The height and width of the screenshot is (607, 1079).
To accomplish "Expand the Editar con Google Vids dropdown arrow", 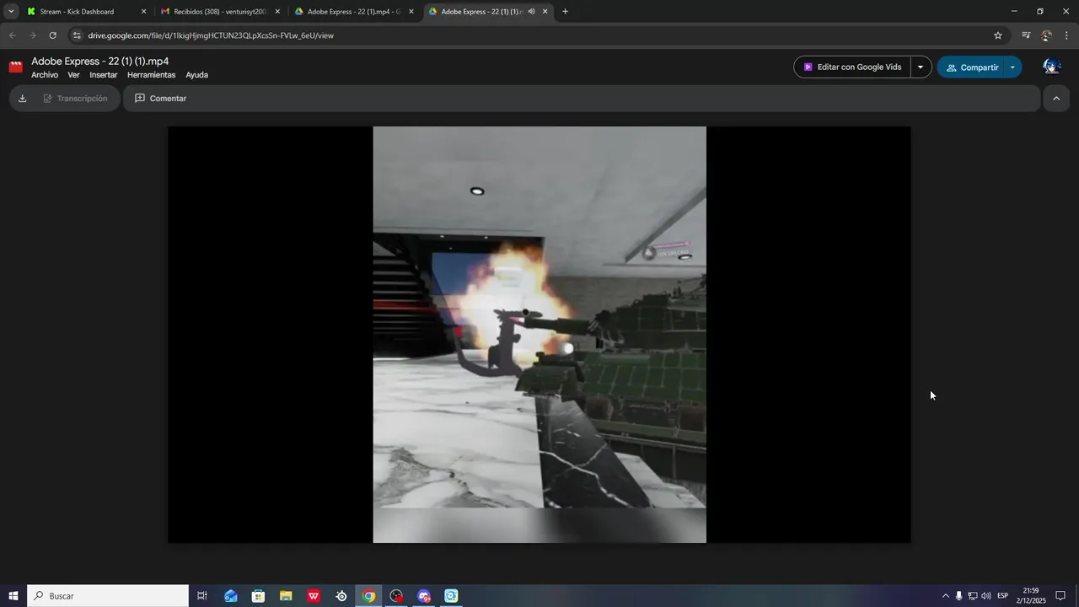I will 921,67.
